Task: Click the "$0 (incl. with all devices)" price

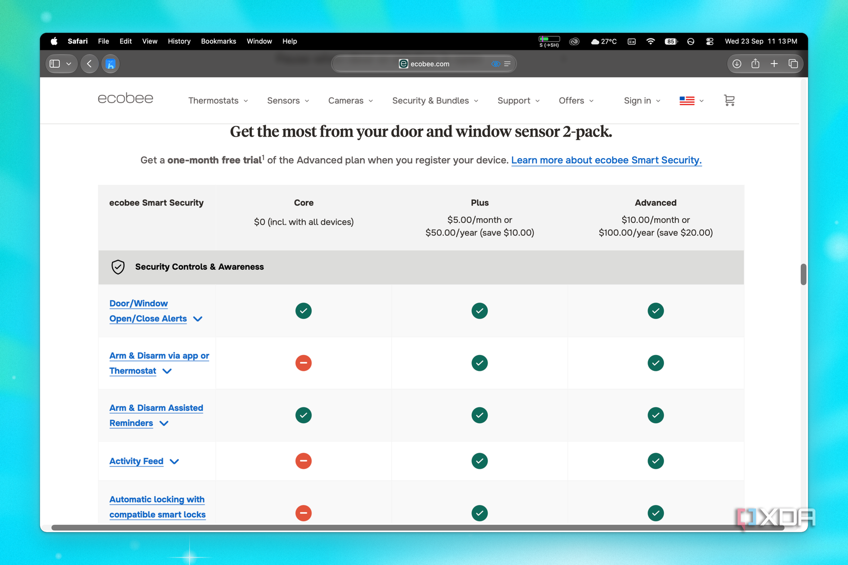Action: [304, 222]
